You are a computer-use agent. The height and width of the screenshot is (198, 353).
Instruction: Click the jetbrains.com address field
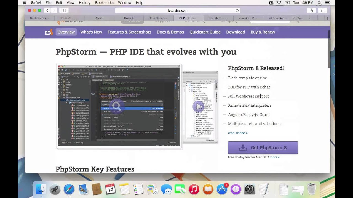(178, 10)
